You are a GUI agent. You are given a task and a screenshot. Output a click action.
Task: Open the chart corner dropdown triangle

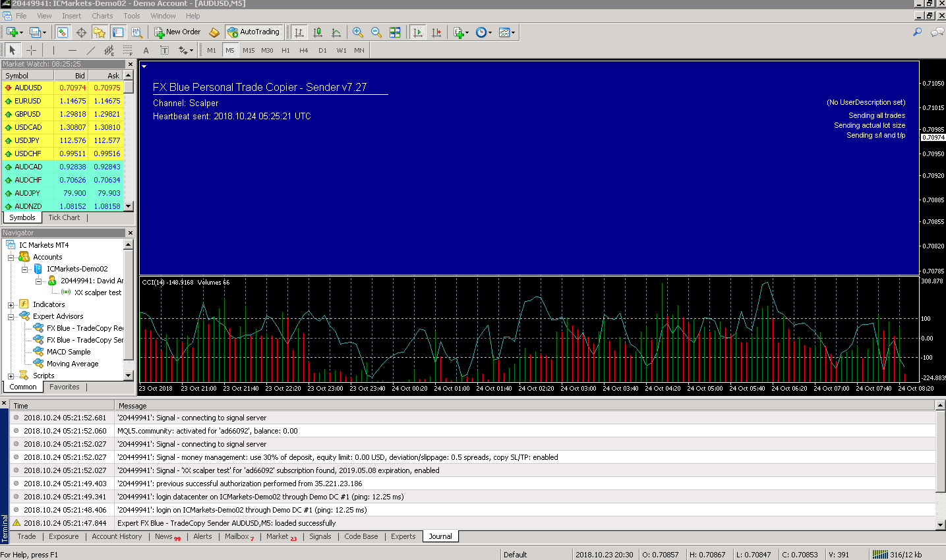[x=144, y=66]
